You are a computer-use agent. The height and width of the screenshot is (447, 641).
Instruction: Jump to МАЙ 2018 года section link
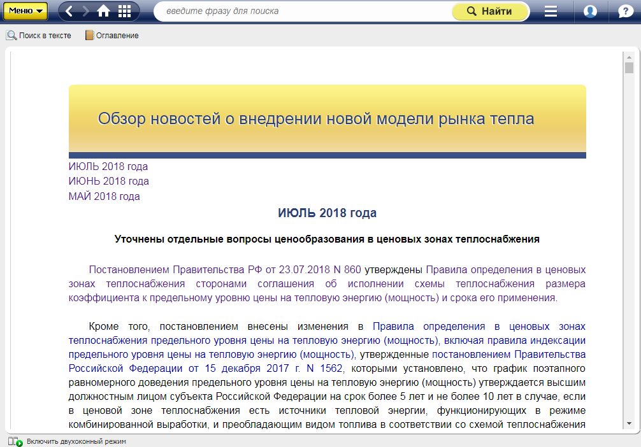point(104,196)
